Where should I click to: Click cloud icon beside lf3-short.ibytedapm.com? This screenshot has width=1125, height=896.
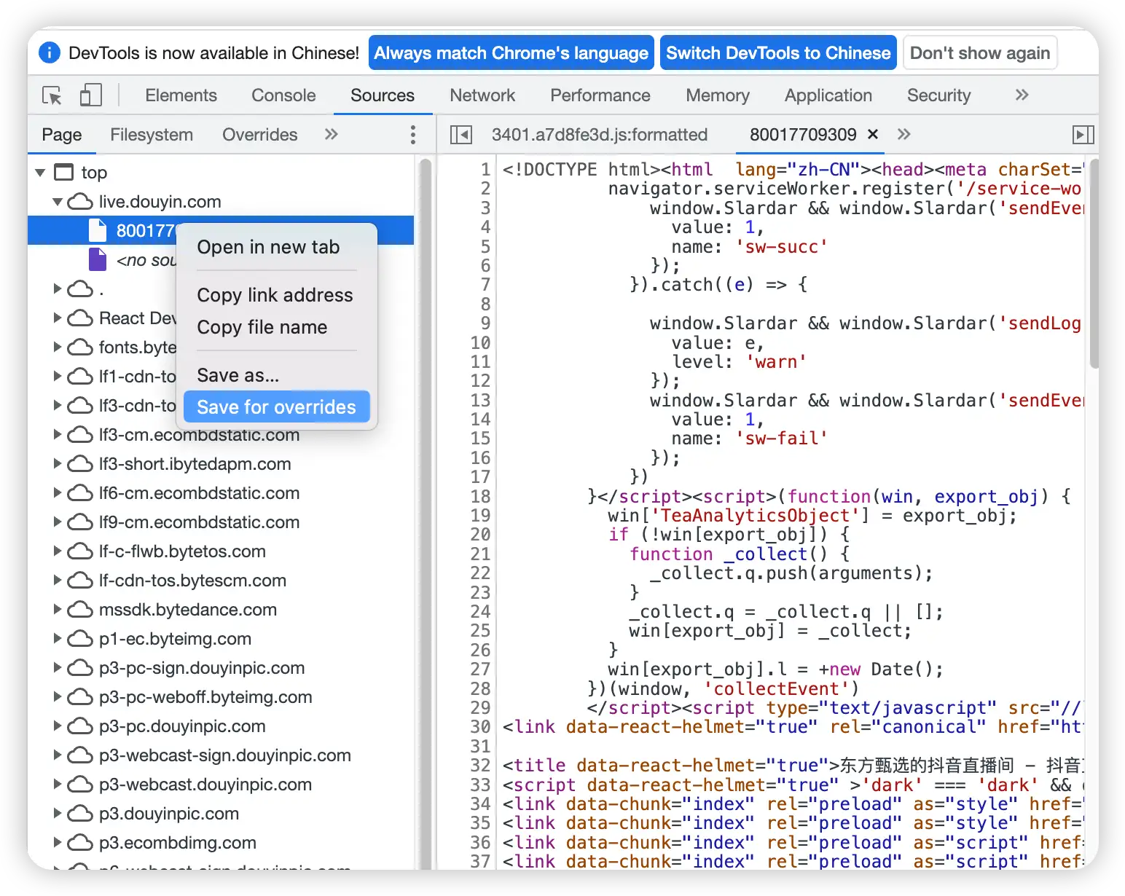click(80, 464)
